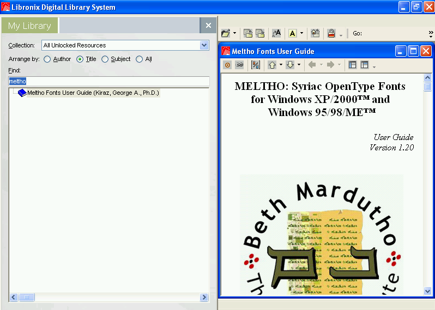The width and height of the screenshot is (435, 310).
Task: Select Arrange by All radio button
Action: coord(139,59)
